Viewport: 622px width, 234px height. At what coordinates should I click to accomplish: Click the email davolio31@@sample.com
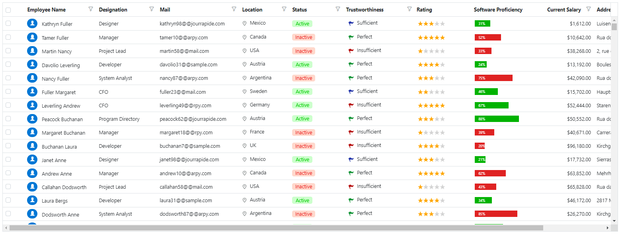click(x=188, y=65)
